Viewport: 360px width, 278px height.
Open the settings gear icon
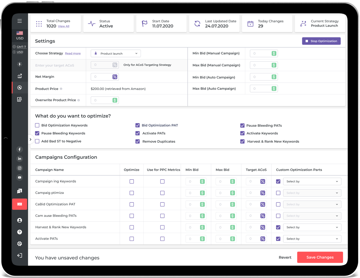click(20, 244)
